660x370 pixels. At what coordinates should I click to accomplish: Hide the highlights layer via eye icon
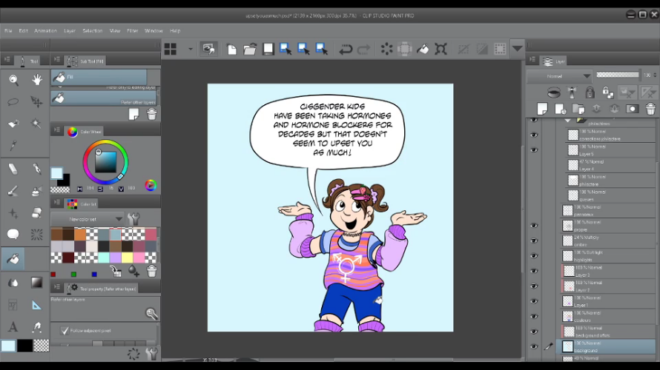[534, 256]
